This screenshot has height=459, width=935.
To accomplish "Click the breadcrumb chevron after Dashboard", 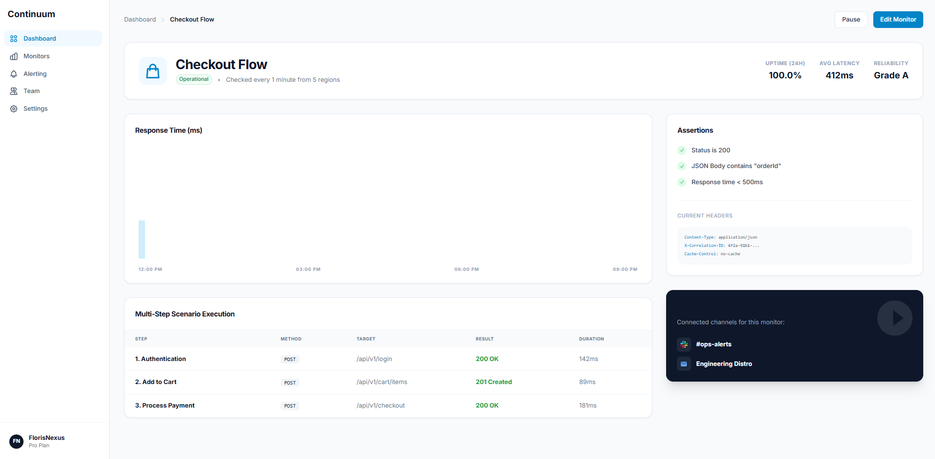I will point(163,20).
